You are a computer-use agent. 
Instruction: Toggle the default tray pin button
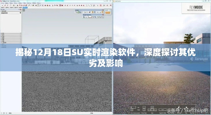coord(19,9)
